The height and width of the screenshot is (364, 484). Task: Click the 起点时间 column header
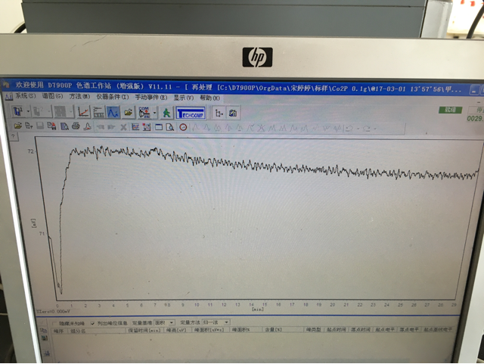point(336,330)
